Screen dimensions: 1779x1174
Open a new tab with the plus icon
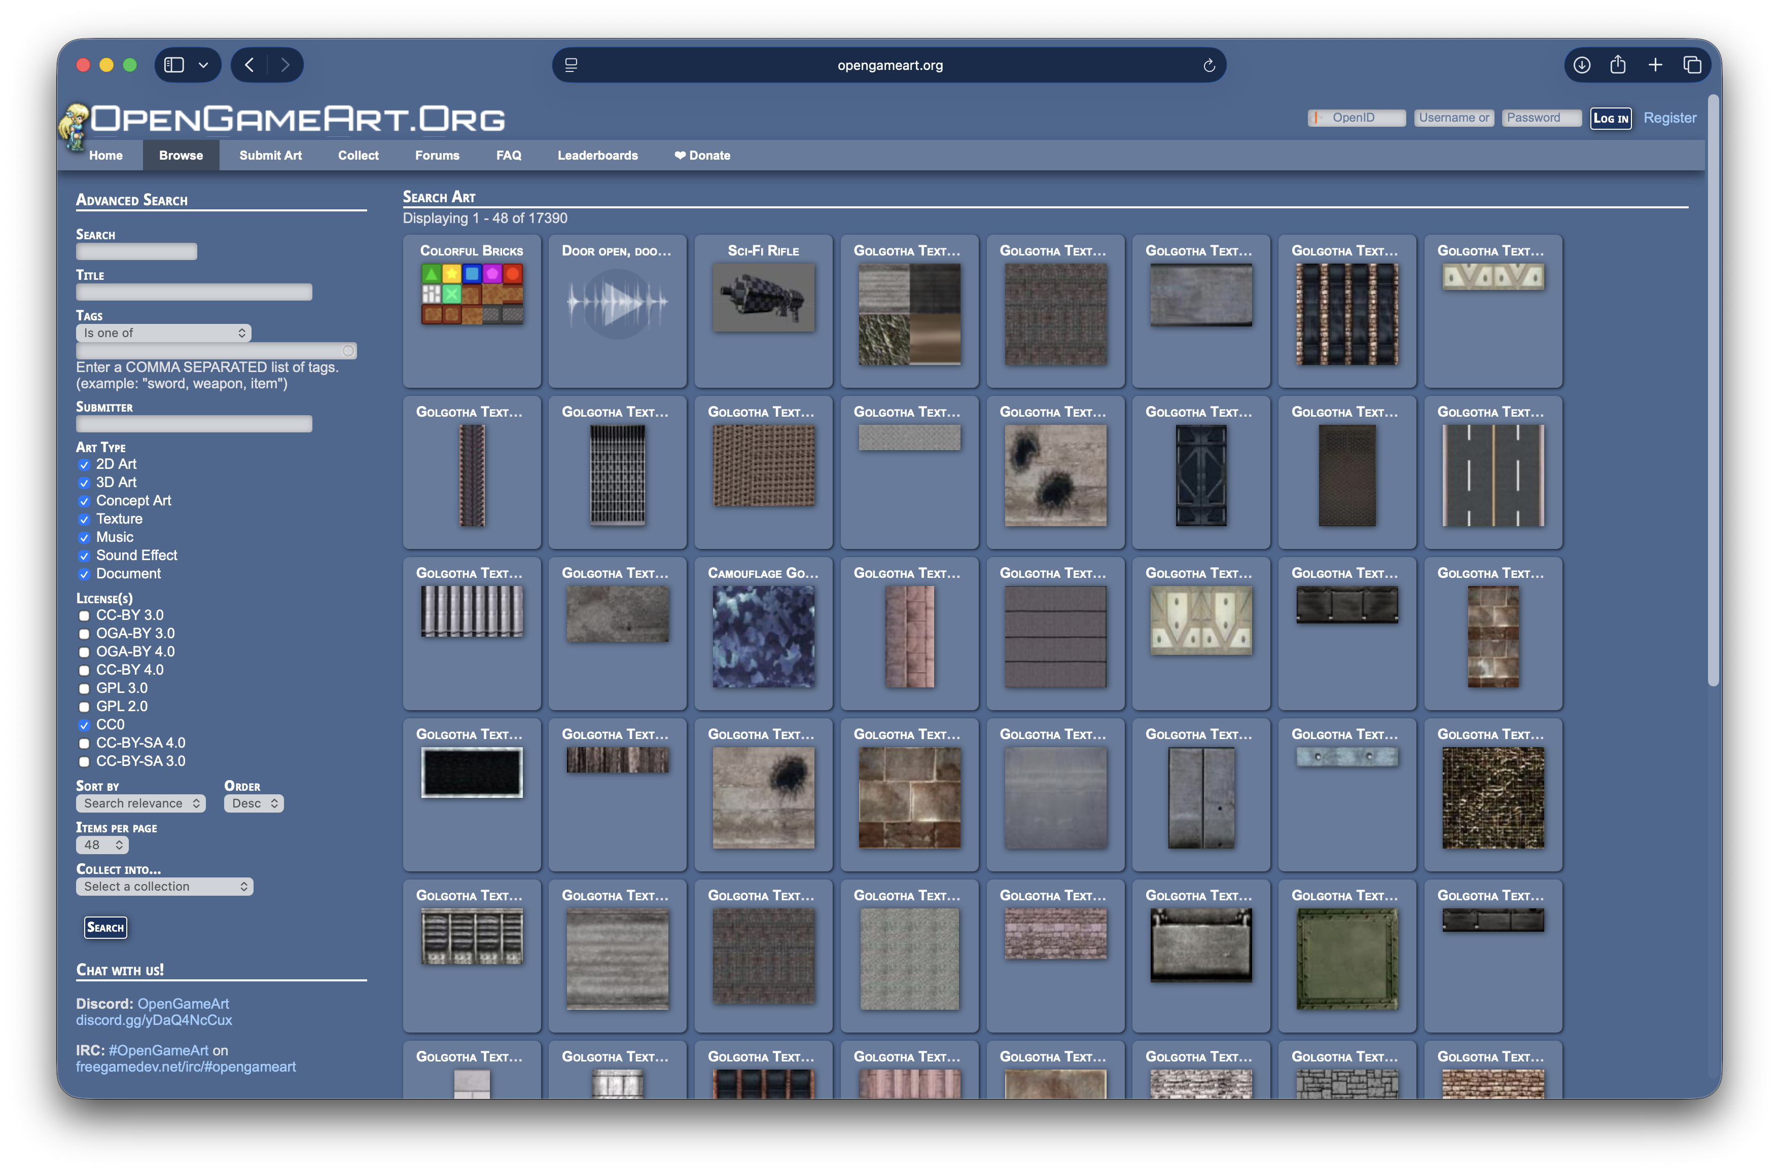coord(1655,65)
